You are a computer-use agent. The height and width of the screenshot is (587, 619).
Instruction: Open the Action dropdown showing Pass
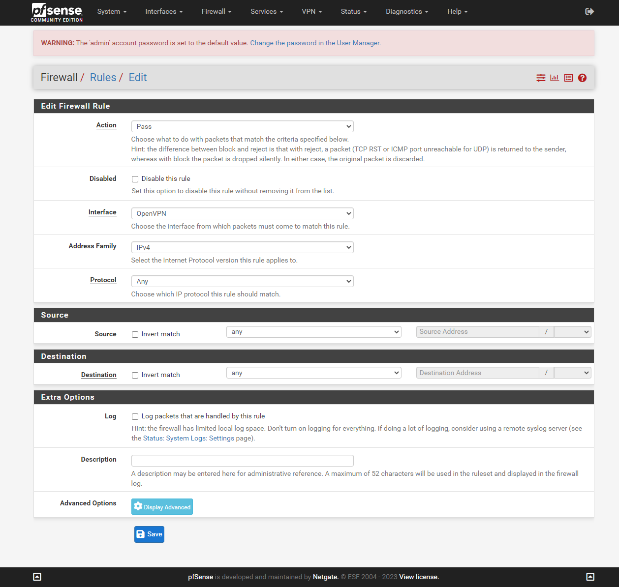coord(242,126)
